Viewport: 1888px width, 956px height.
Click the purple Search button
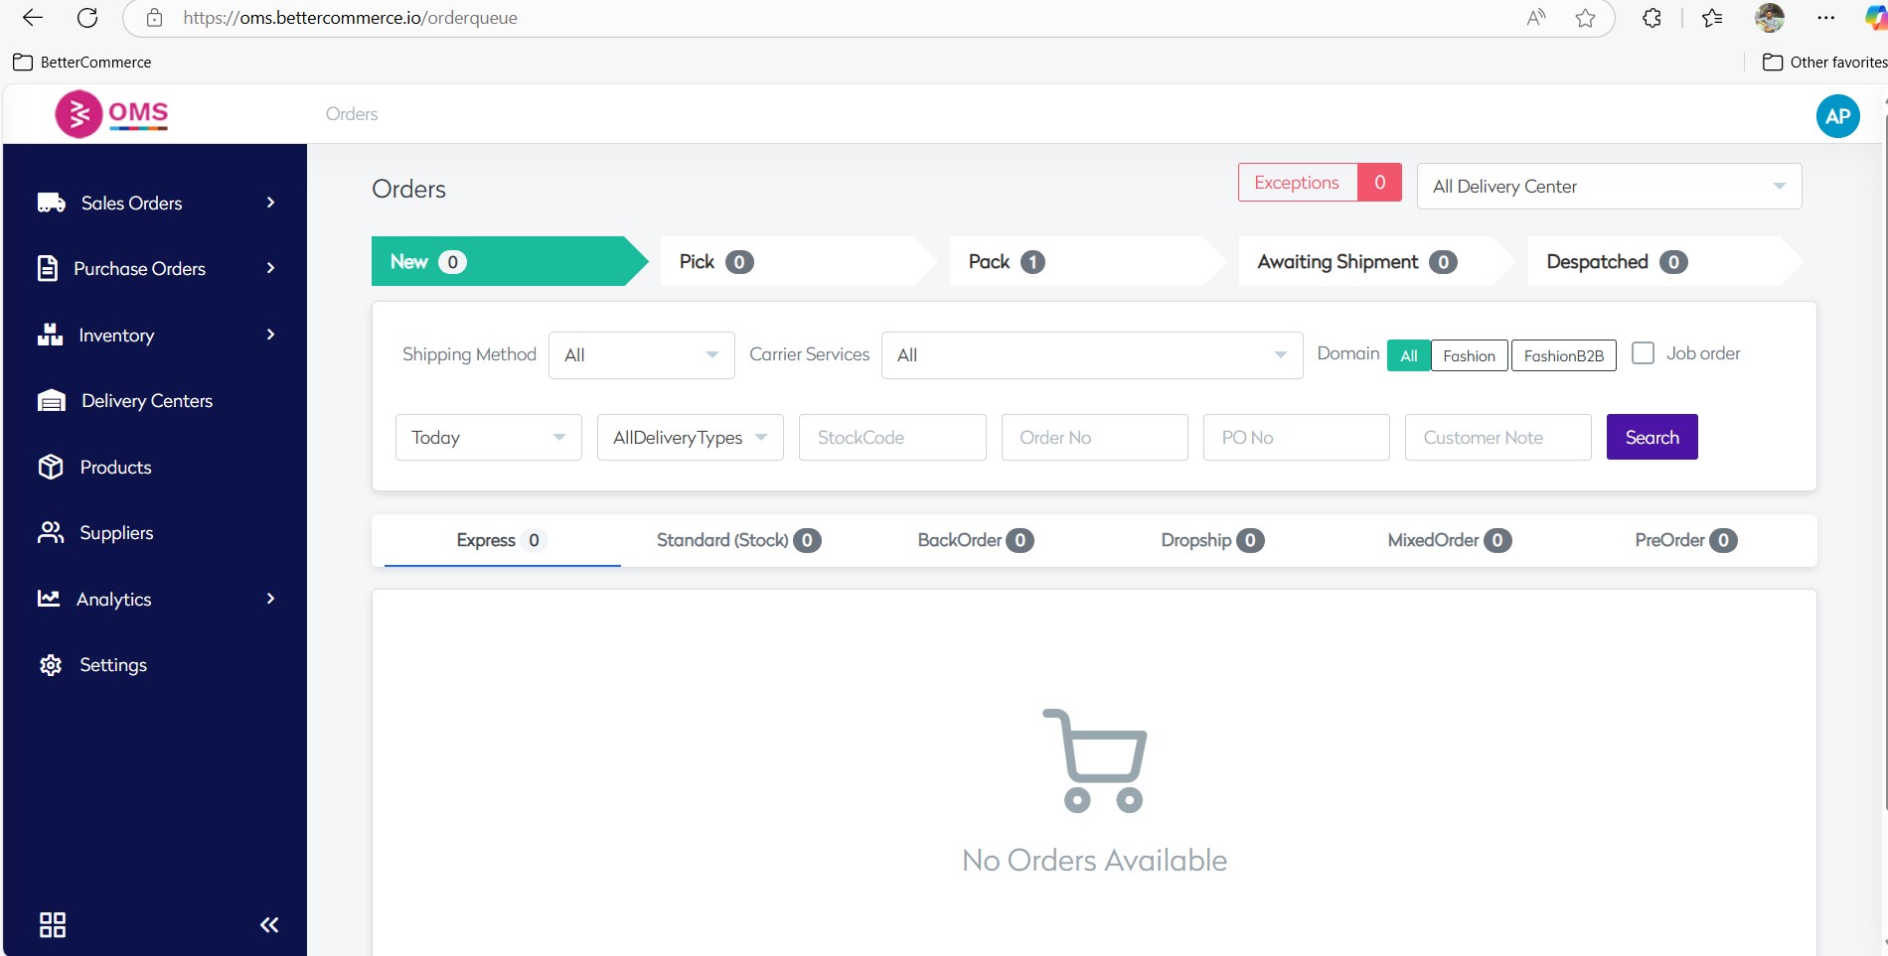coord(1652,438)
